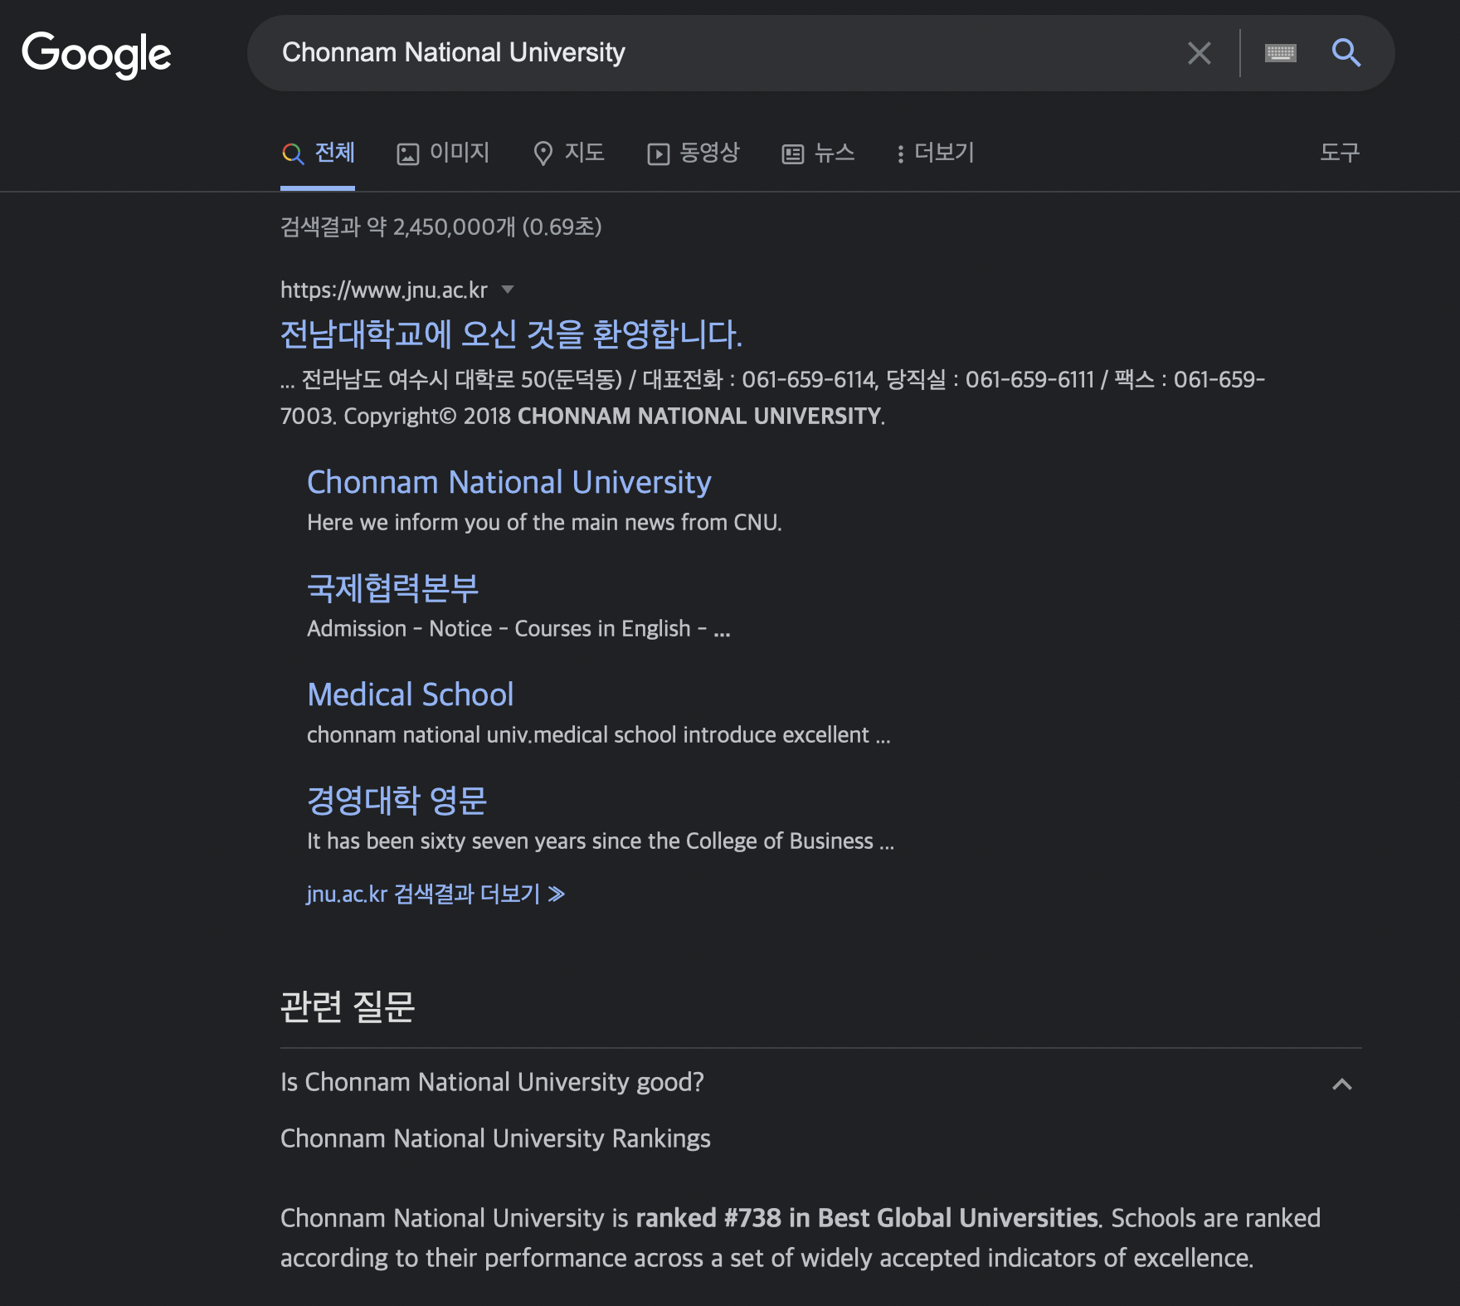Image resolution: width=1460 pixels, height=1306 pixels.
Task: Collapse the 'Is Chonnam National University good?' question
Action: [1341, 1084]
